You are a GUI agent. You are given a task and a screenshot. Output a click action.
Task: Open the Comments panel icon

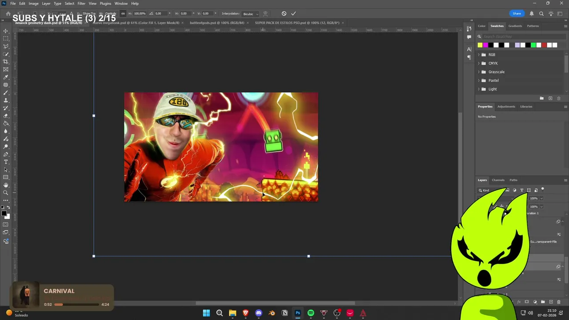click(x=469, y=37)
